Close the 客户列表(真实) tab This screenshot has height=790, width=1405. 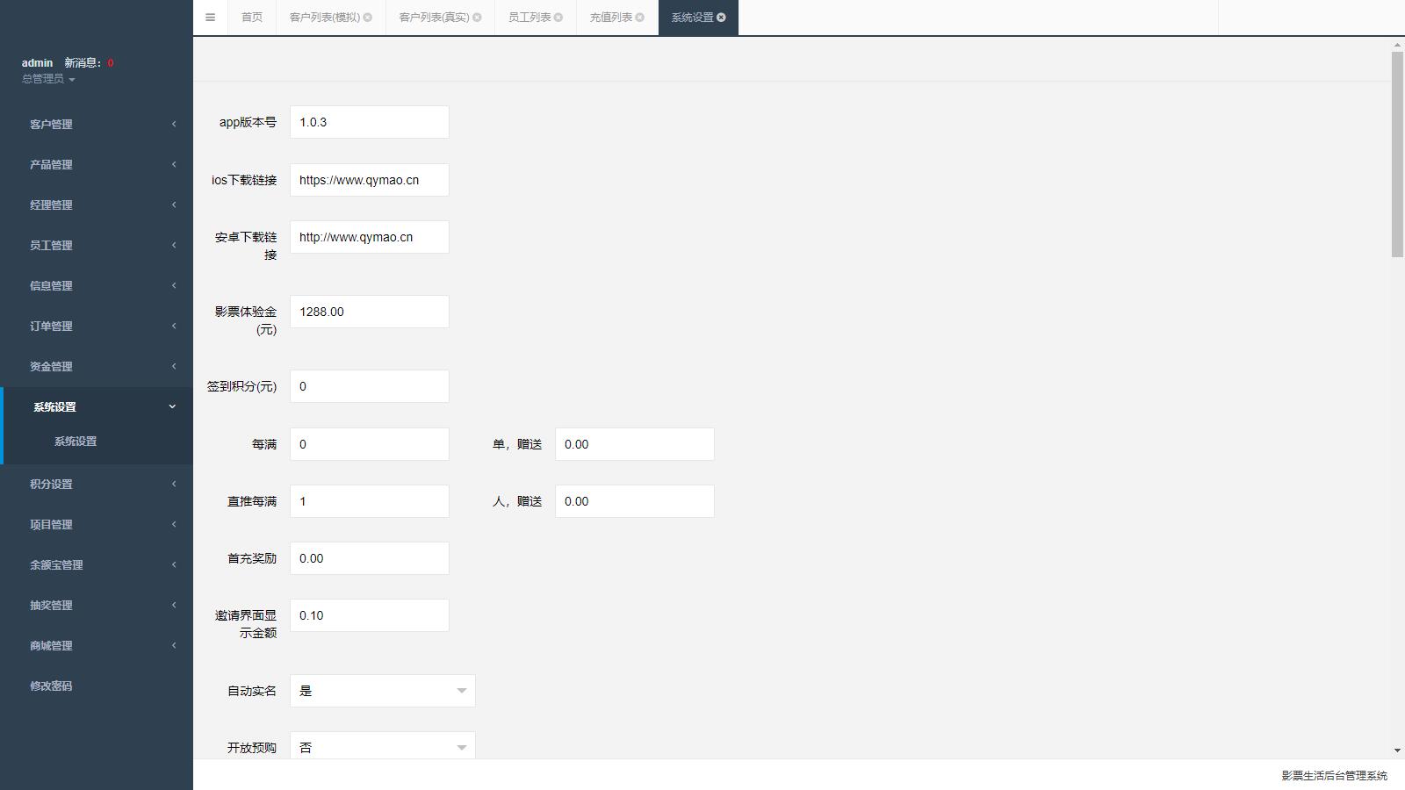click(477, 18)
